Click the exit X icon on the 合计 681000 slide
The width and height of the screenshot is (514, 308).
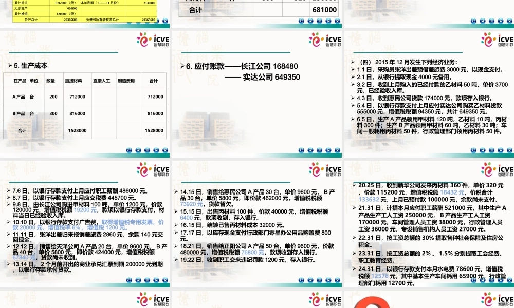tap(337, 22)
